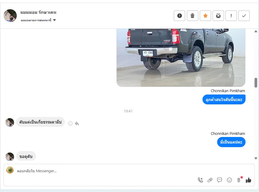Viewport: 259px width, 192px height.
Task: Start a call using phone plus icon
Action: click(x=200, y=180)
